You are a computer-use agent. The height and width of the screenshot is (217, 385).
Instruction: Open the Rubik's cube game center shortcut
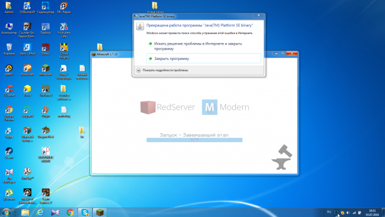pyautogui.click(x=28, y=134)
